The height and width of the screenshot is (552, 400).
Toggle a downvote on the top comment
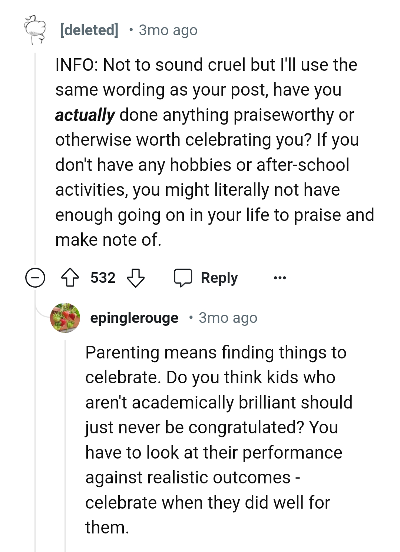(136, 279)
